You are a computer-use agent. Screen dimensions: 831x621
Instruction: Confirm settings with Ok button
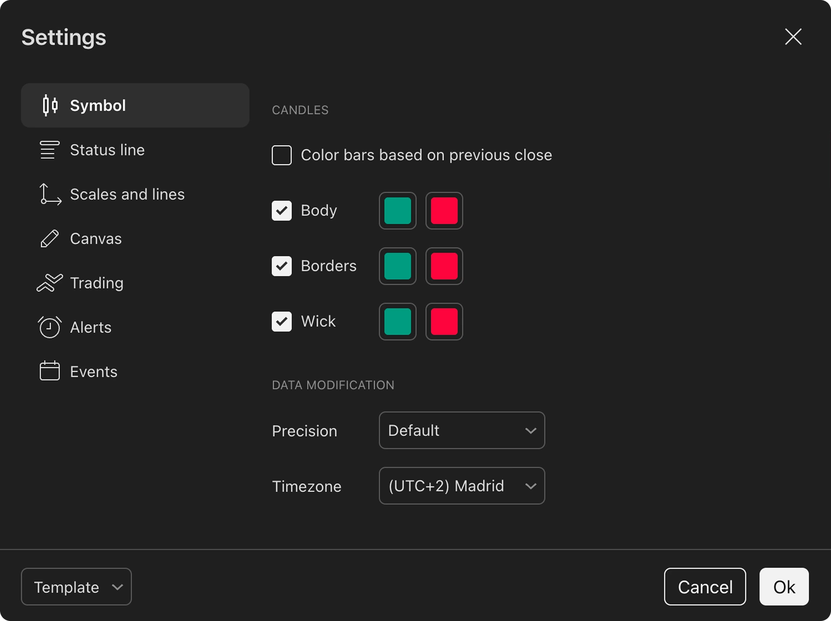784,587
